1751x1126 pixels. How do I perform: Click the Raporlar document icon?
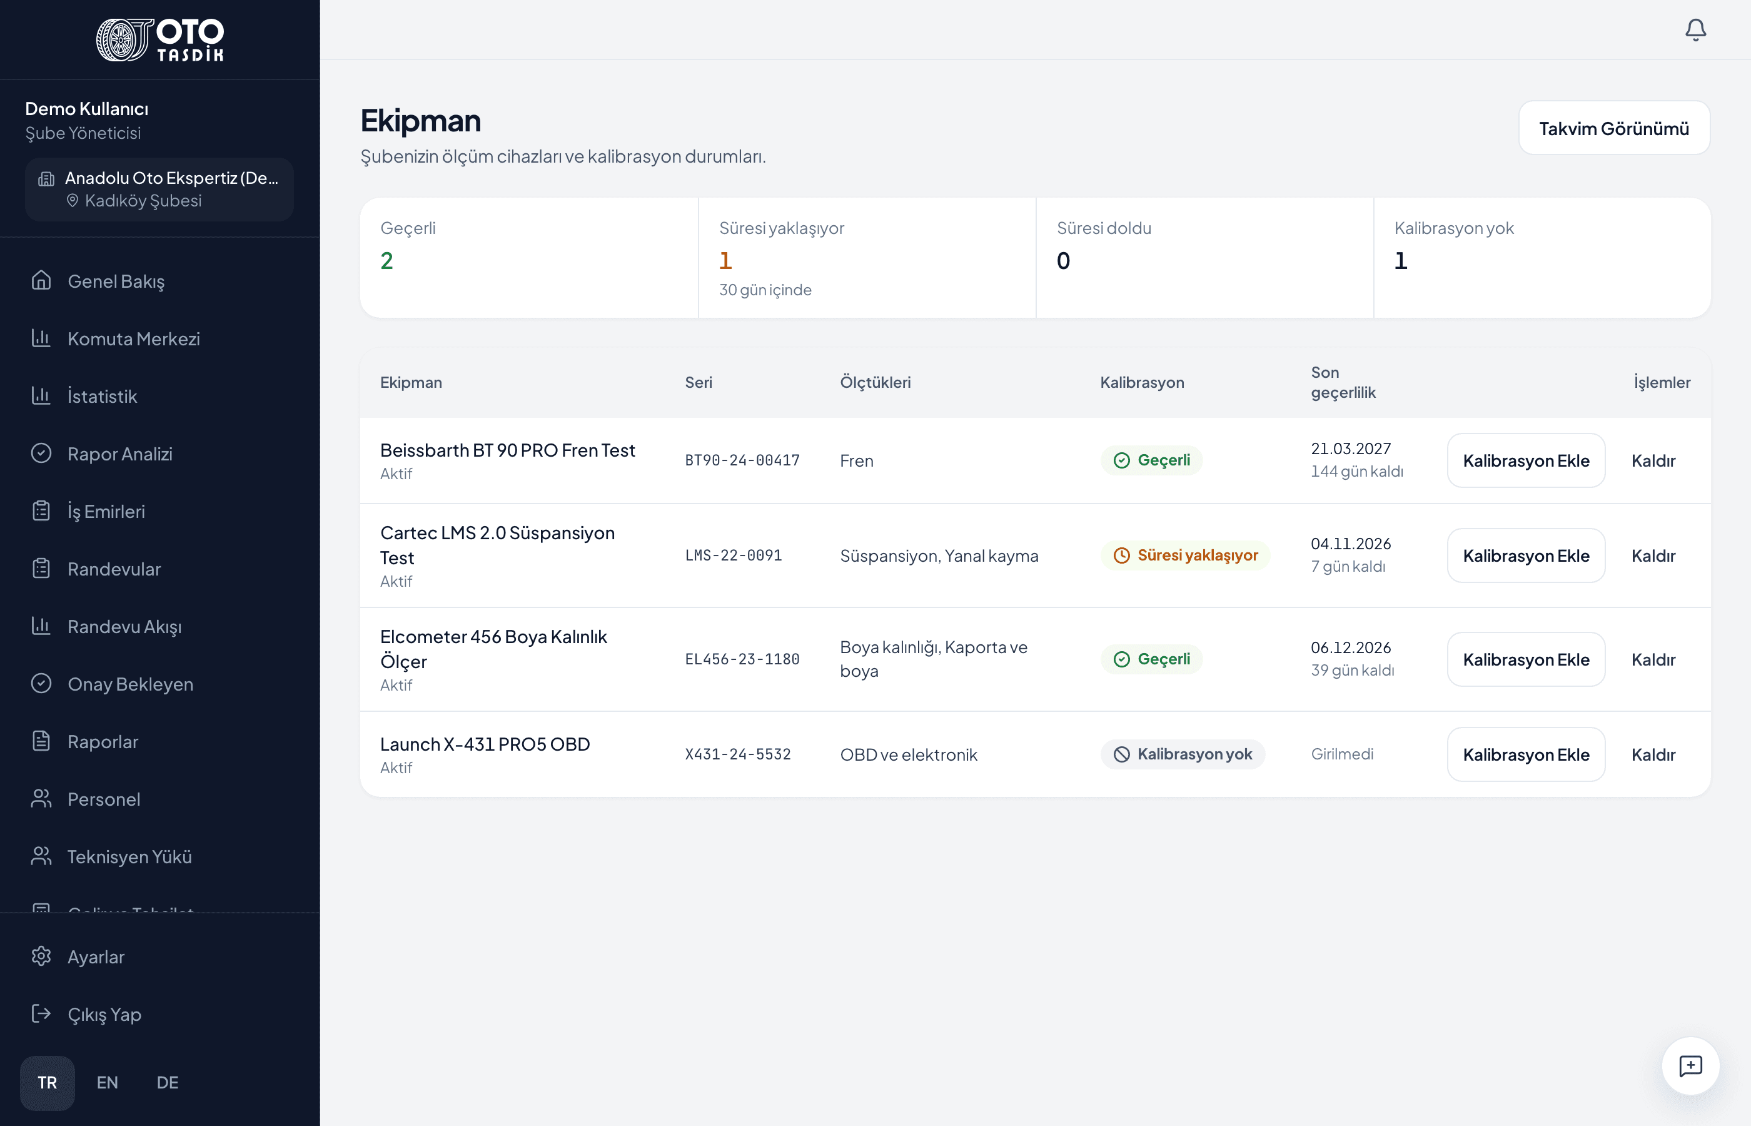[41, 741]
